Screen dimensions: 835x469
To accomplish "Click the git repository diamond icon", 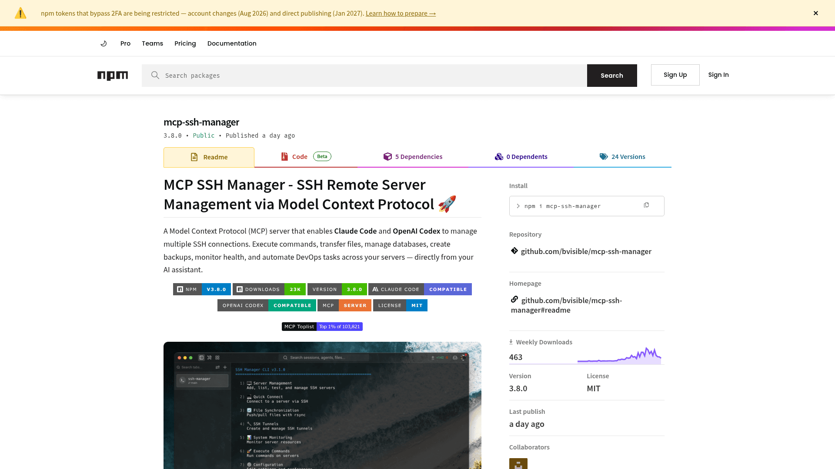I will [x=514, y=251].
